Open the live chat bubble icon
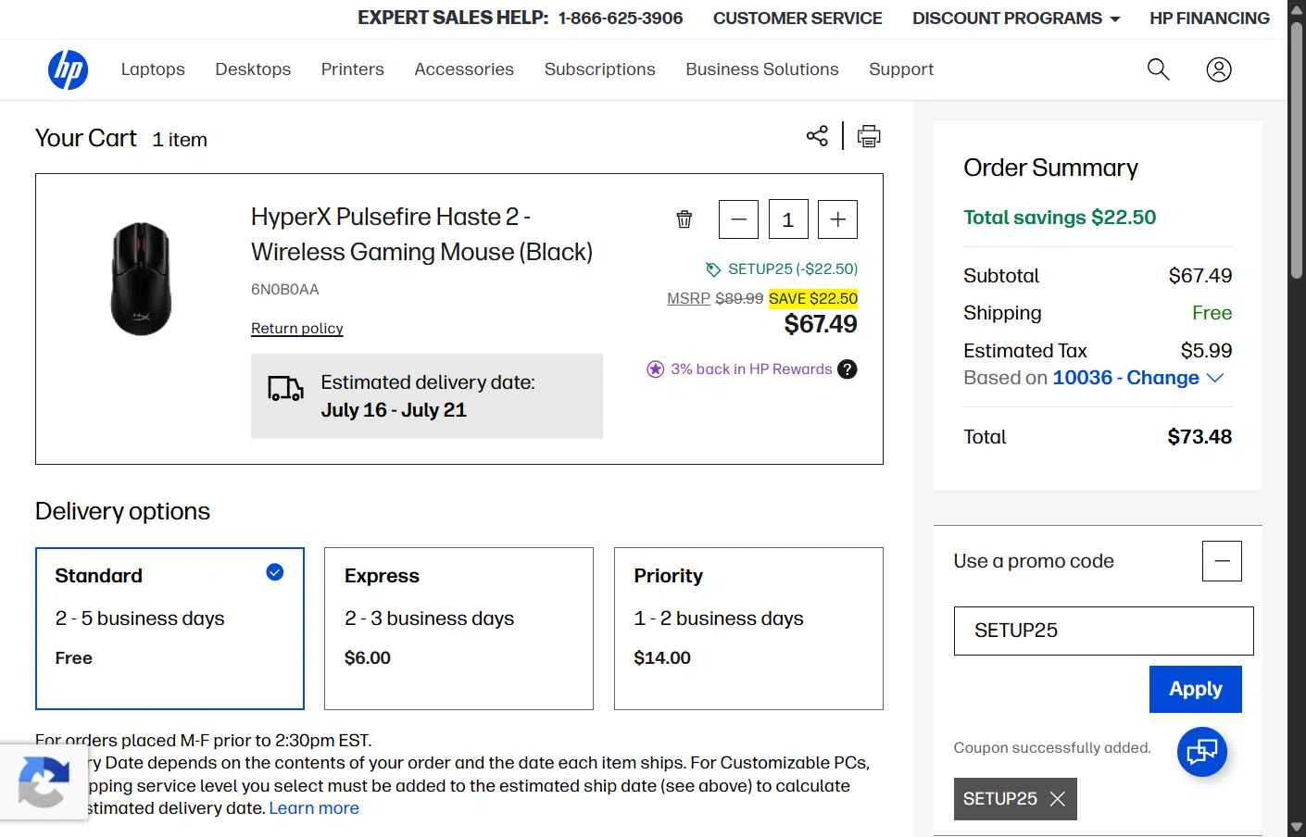The image size is (1306, 837). pos(1202,751)
